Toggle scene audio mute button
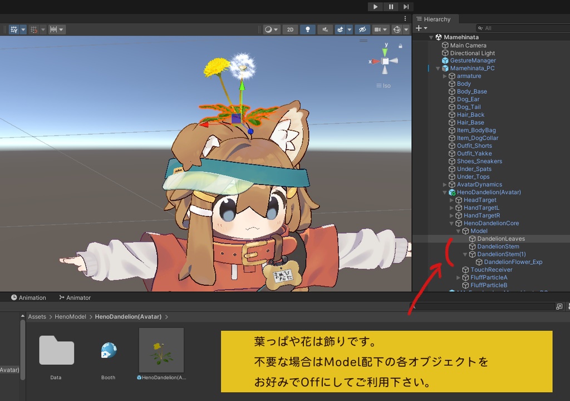Screen dimensions: 570x401 pos(325,29)
